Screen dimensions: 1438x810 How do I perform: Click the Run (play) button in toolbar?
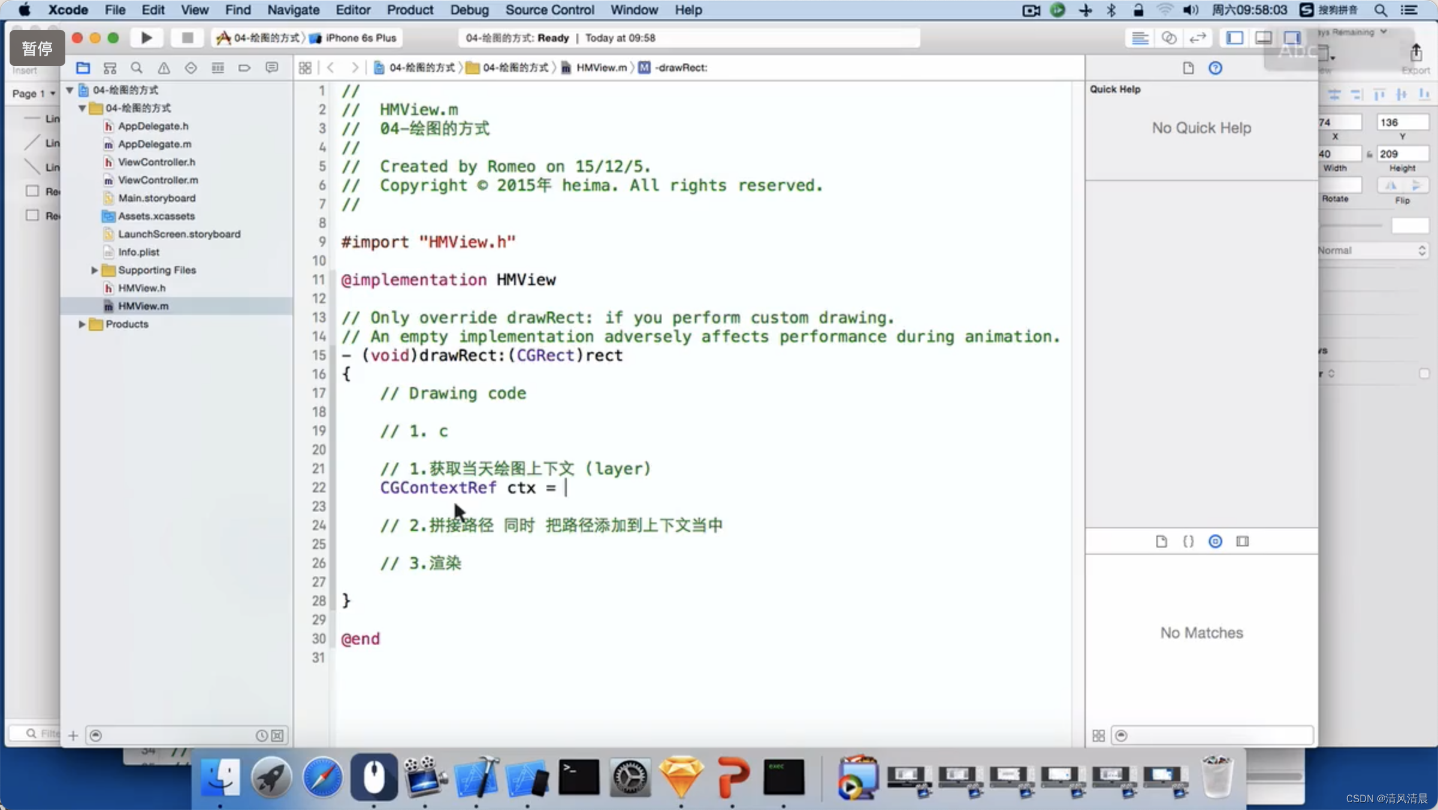coord(146,38)
